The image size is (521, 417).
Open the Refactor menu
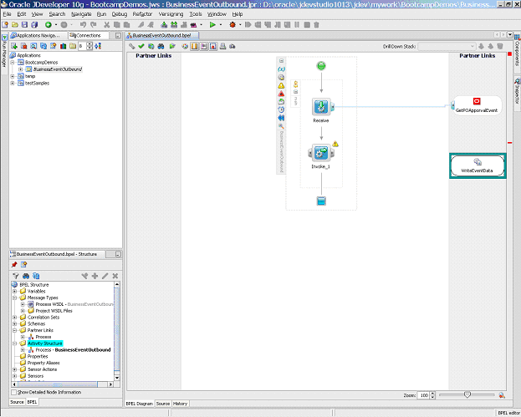(x=142, y=14)
